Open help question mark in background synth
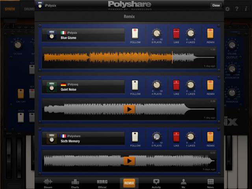 click(237, 9)
